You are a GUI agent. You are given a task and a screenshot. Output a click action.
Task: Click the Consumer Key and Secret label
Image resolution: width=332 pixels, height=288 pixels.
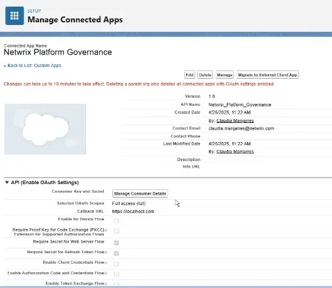(78, 191)
